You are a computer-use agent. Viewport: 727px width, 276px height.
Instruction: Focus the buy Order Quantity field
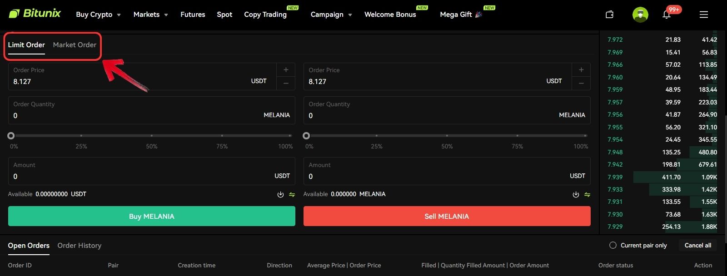click(x=152, y=110)
